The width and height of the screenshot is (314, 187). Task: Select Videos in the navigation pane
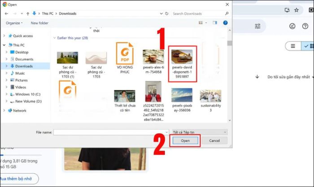(21, 87)
